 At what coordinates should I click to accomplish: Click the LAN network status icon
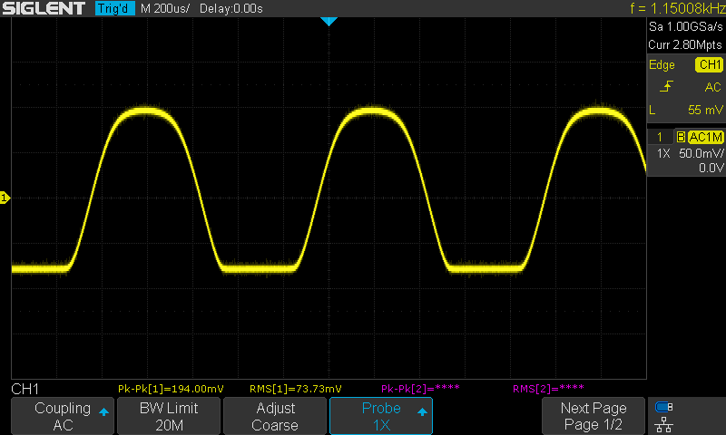[664, 424]
